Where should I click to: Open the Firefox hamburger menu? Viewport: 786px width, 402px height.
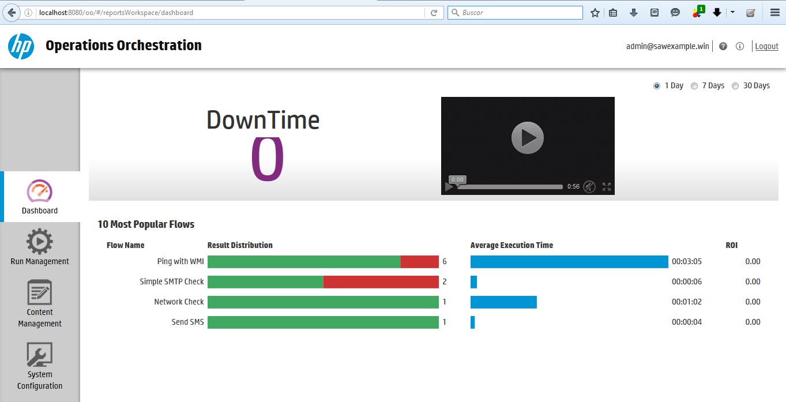(775, 12)
